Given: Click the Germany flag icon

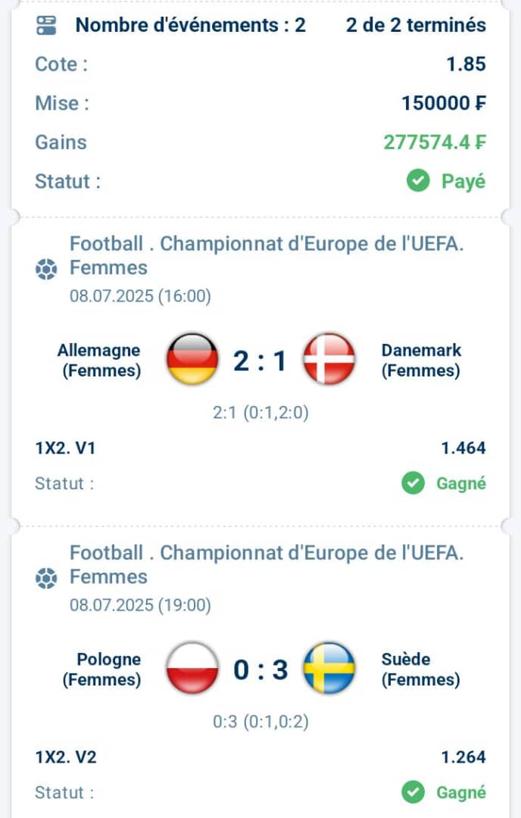Looking at the screenshot, I should (192, 360).
